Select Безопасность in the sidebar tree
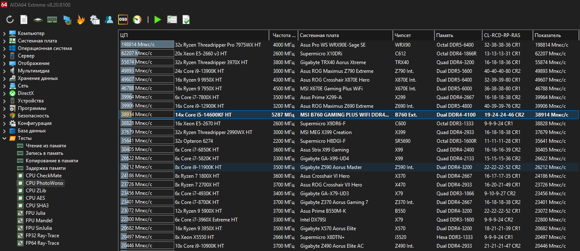Image resolution: width=580 pixels, height=251 pixels. (33, 116)
